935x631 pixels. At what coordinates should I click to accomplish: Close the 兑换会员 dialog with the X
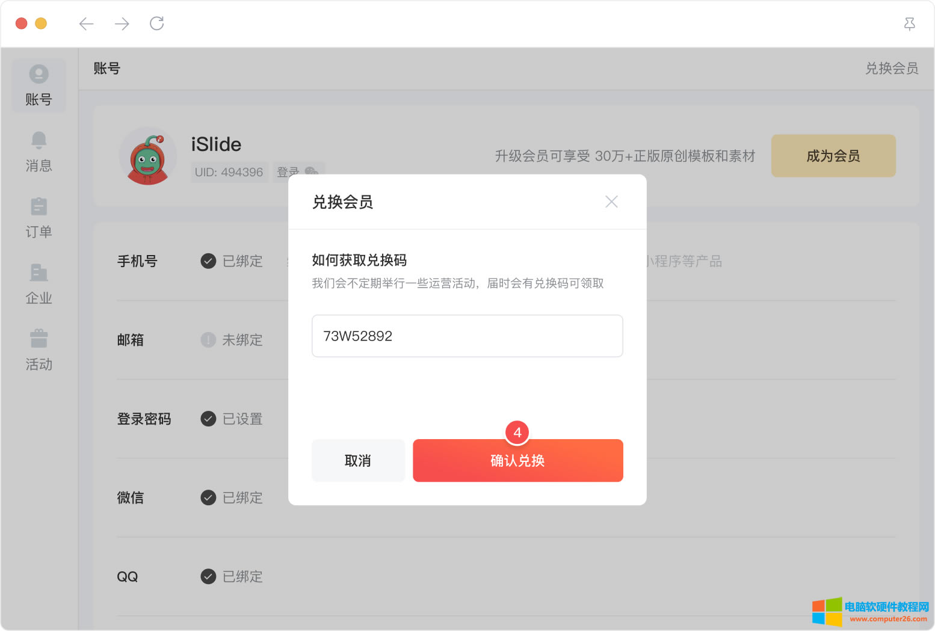coord(611,202)
